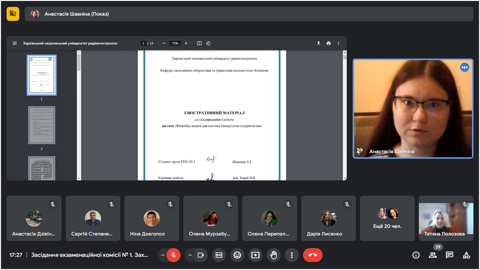Open the PDF viewer hamburger sidebar menu

click(x=15, y=43)
